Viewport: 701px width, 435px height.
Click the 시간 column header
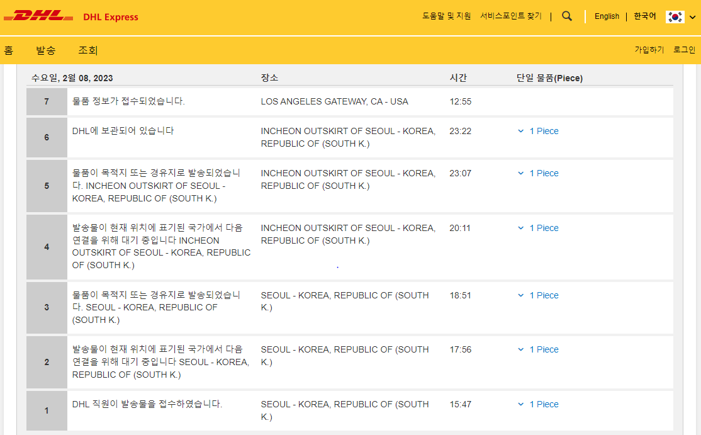pos(458,78)
